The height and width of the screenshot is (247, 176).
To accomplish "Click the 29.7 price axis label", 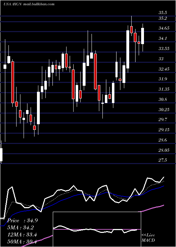I will click(x=163, y=120).
